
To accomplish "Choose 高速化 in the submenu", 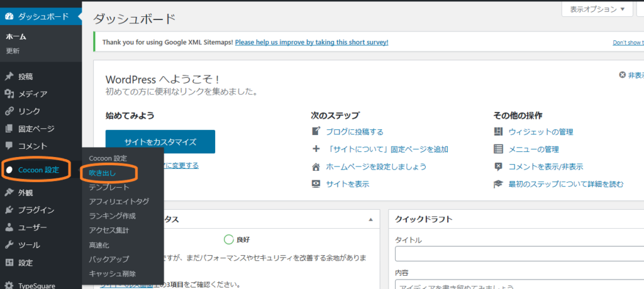I will coord(99,245).
